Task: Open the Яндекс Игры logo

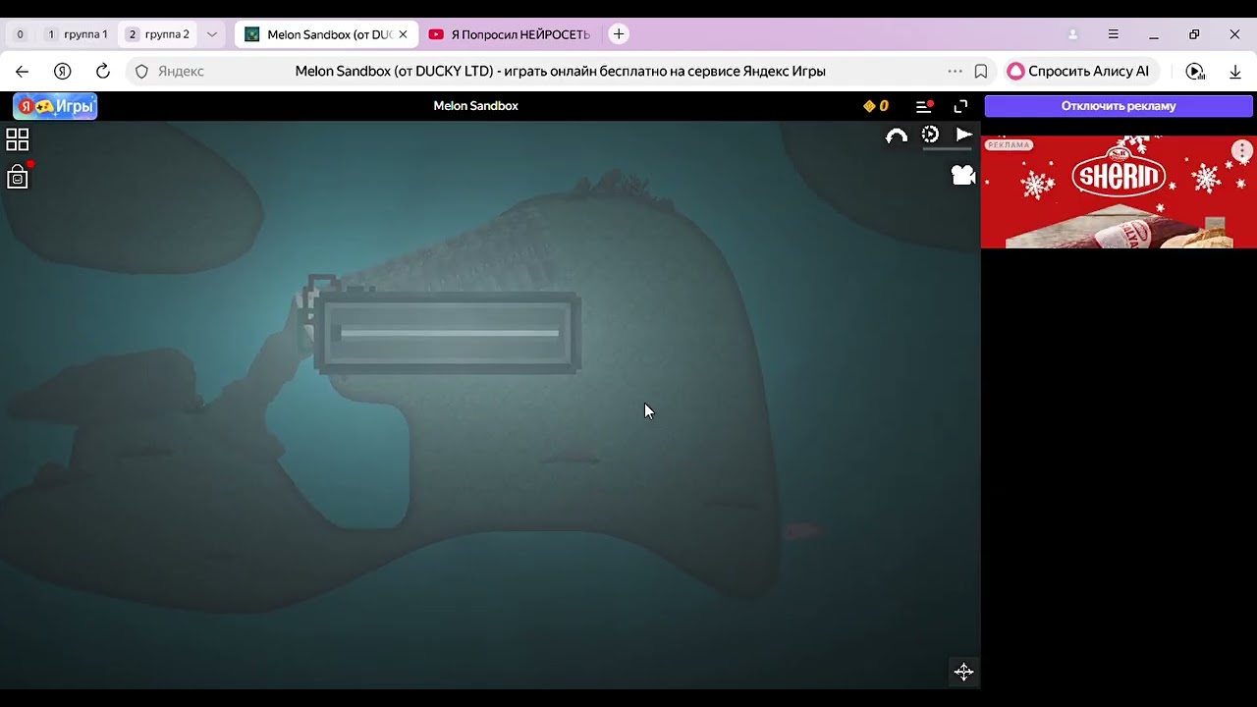Action: pos(55,106)
